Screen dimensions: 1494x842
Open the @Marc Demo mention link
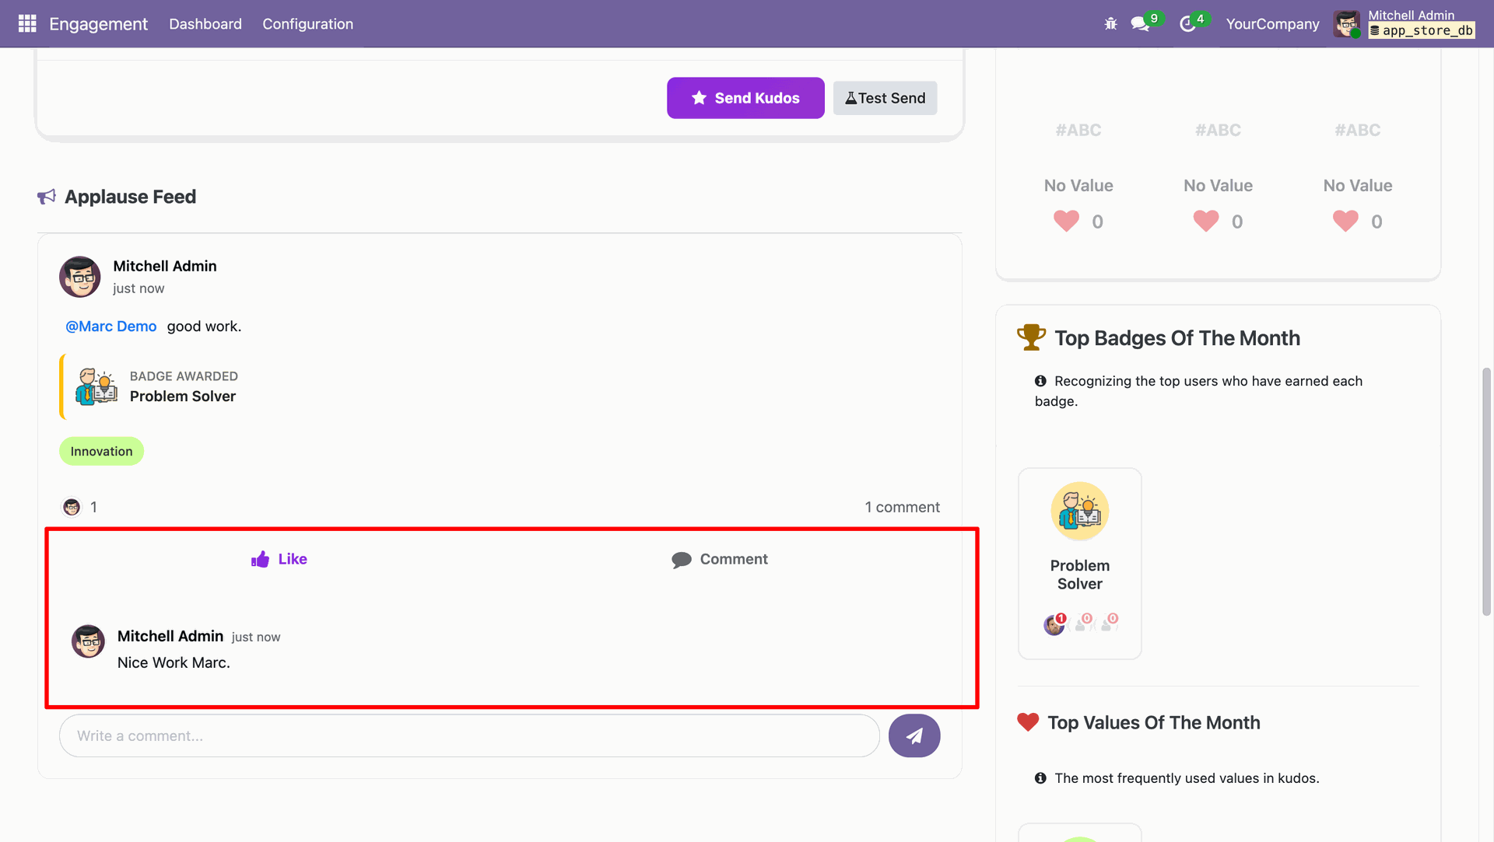(111, 327)
